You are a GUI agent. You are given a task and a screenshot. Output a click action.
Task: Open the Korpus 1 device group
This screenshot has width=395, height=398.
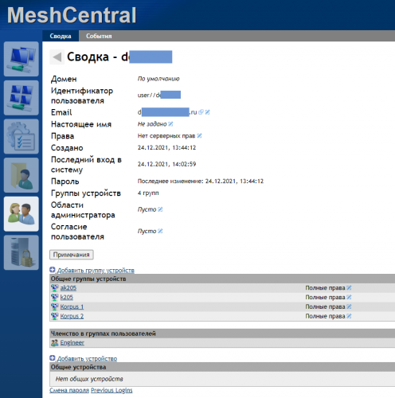coord(72,306)
